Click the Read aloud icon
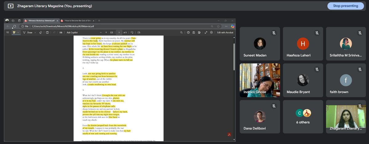This screenshot has width=369, height=144. pos(54,32)
